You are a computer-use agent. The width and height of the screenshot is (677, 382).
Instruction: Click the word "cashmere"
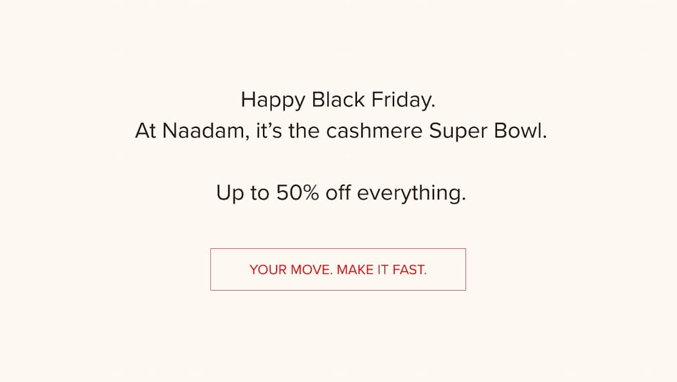(x=374, y=131)
